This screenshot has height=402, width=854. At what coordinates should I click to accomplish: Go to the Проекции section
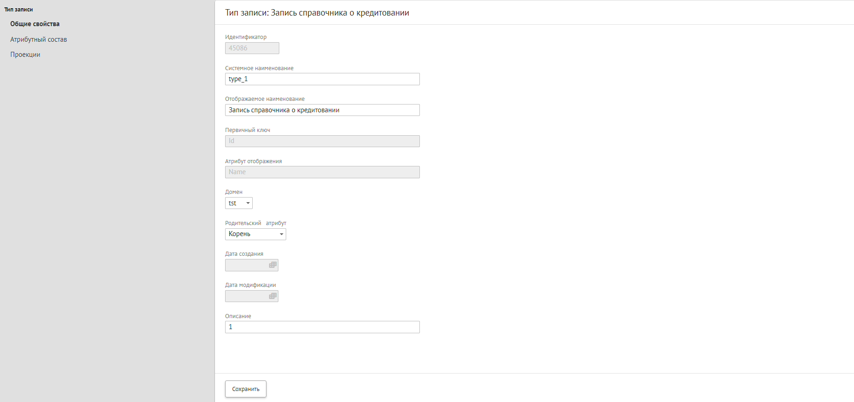coord(25,55)
